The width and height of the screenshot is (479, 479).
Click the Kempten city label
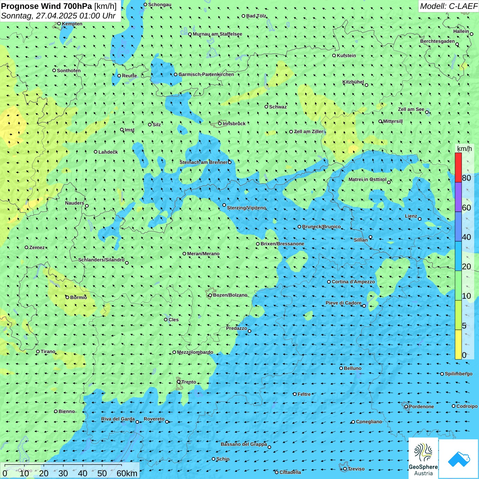click(72, 24)
